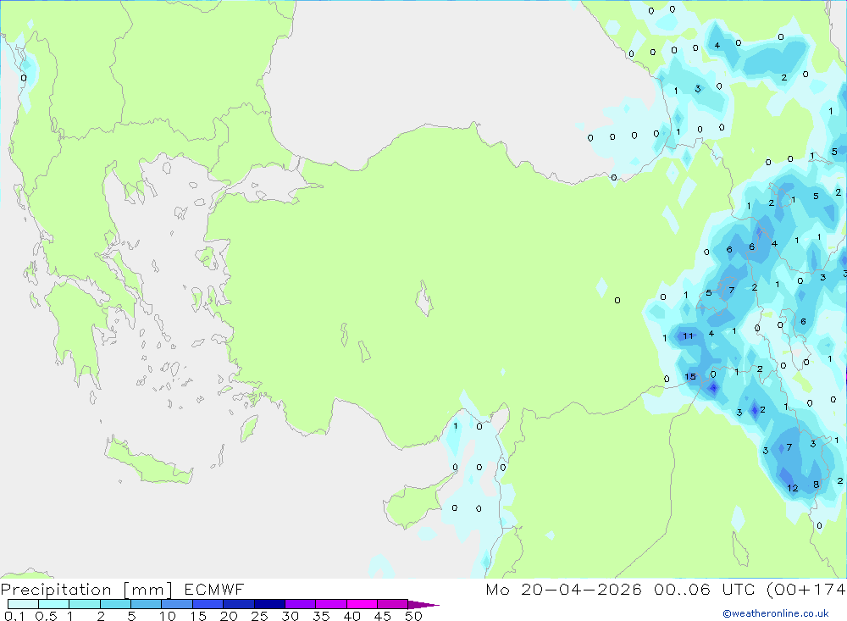847x621 pixels.
Task: Click the Mo 20-04-2026 forecast date label
Action: pos(563,589)
